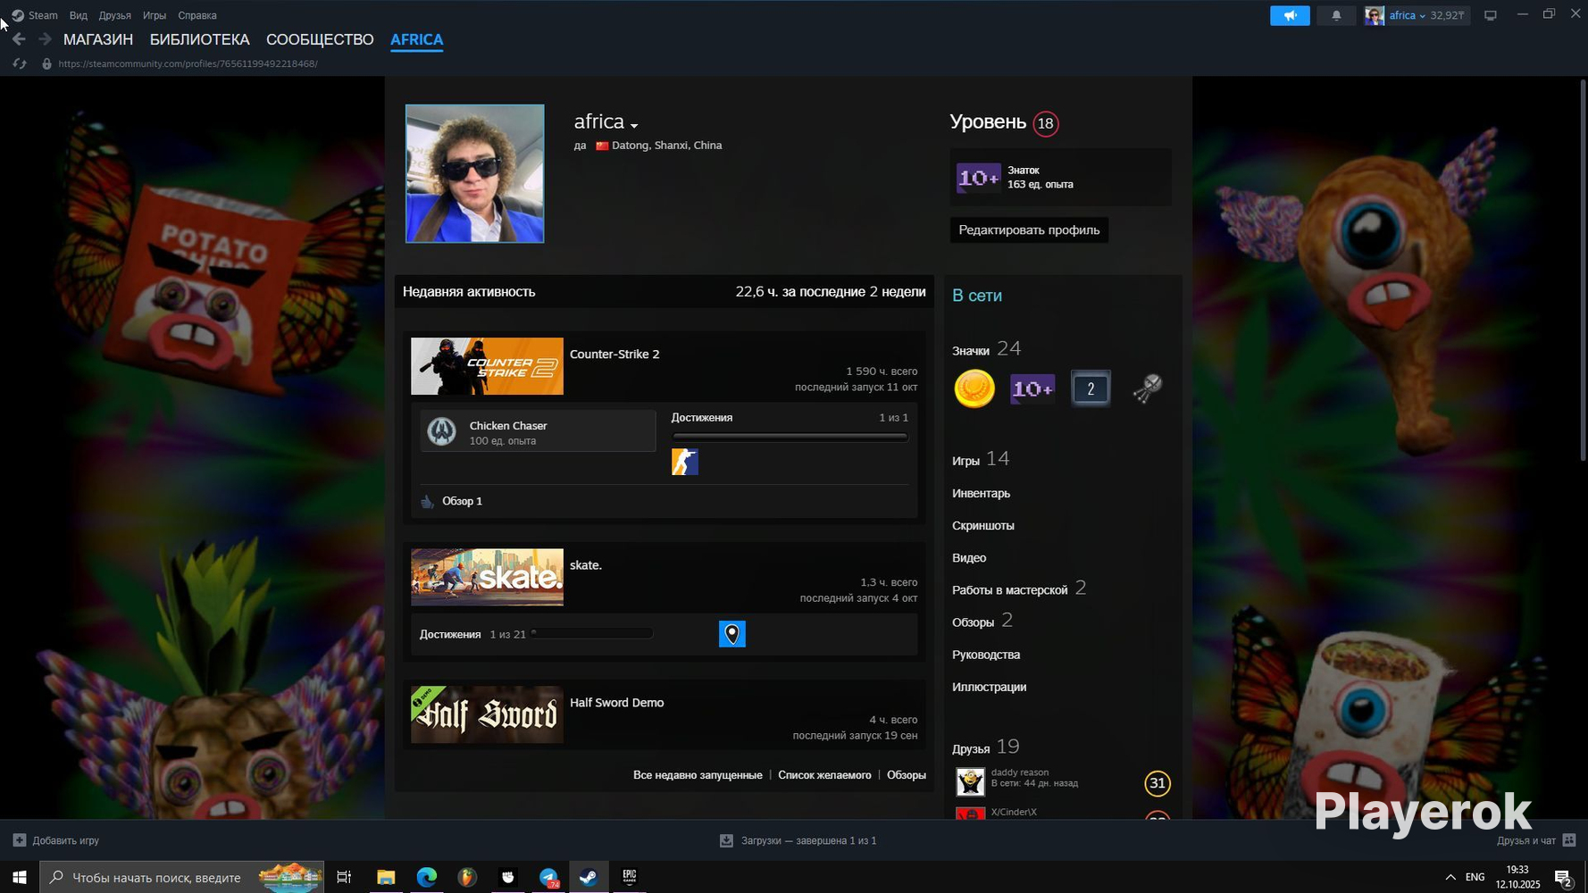Open the purple 10+ badge in Значки row
Viewport: 1588px width, 893px height.
(1032, 388)
